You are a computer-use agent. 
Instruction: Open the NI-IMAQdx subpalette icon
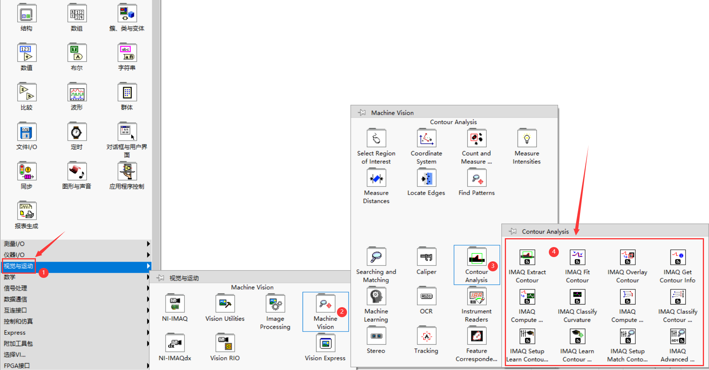tap(175, 343)
